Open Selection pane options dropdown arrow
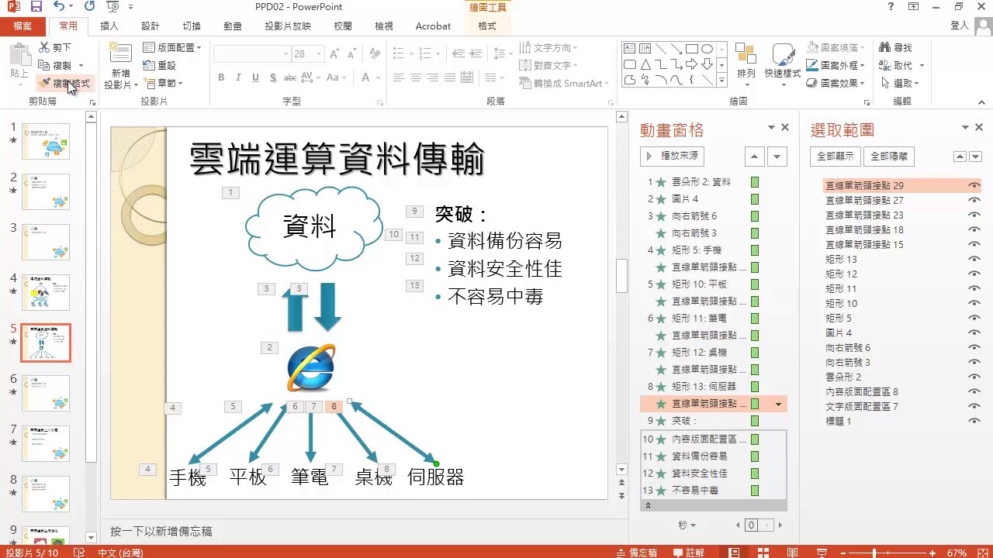993x558 pixels. [965, 128]
